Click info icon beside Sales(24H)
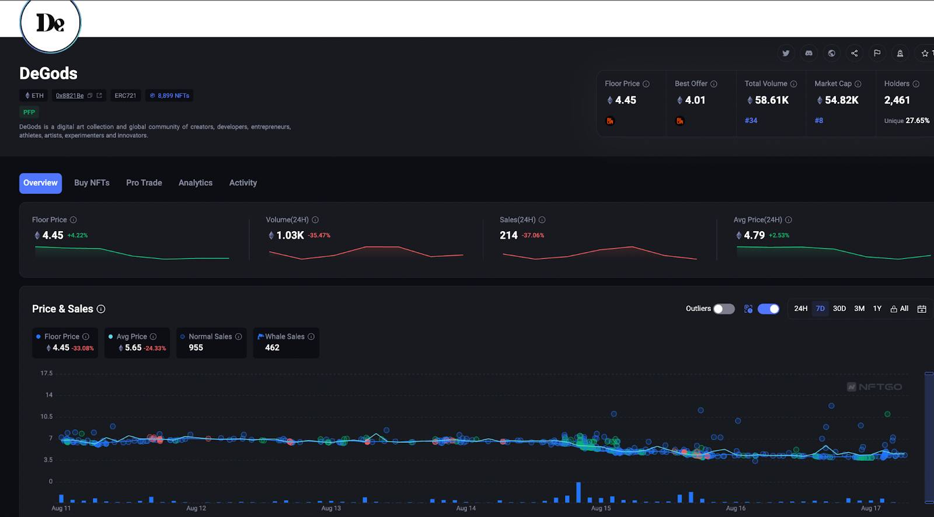 click(542, 220)
